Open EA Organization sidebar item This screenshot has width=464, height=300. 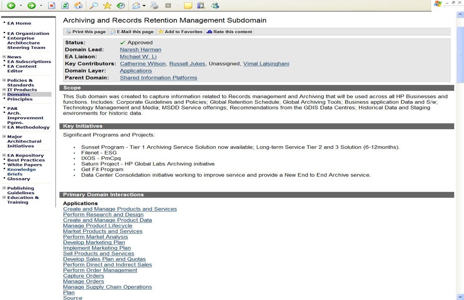pyautogui.click(x=28, y=33)
